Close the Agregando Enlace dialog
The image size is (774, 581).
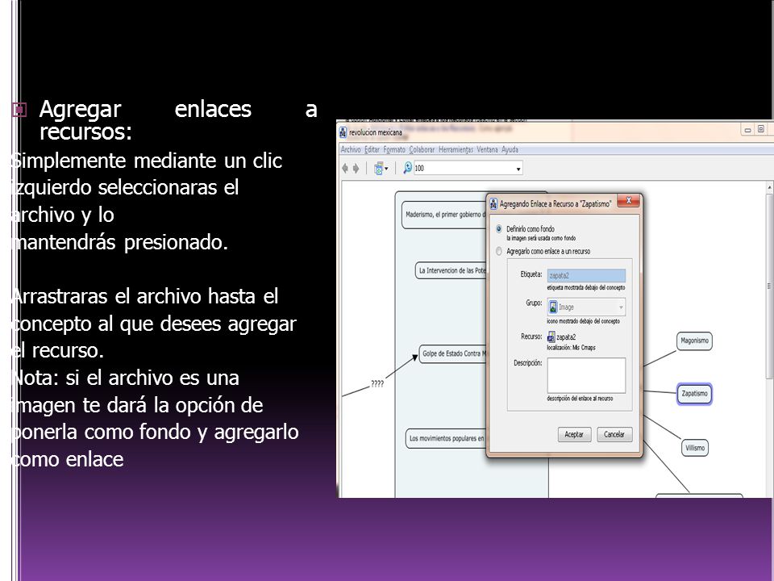click(628, 201)
